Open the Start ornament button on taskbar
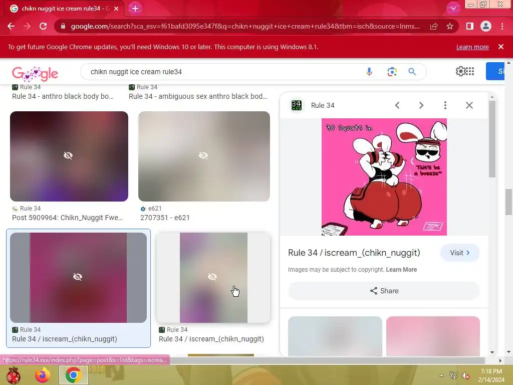This screenshot has width=513, height=385. click(x=13, y=375)
